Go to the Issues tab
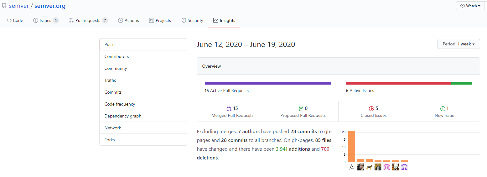Image resolution: width=487 pixels, height=177 pixels. [x=46, y=20]
